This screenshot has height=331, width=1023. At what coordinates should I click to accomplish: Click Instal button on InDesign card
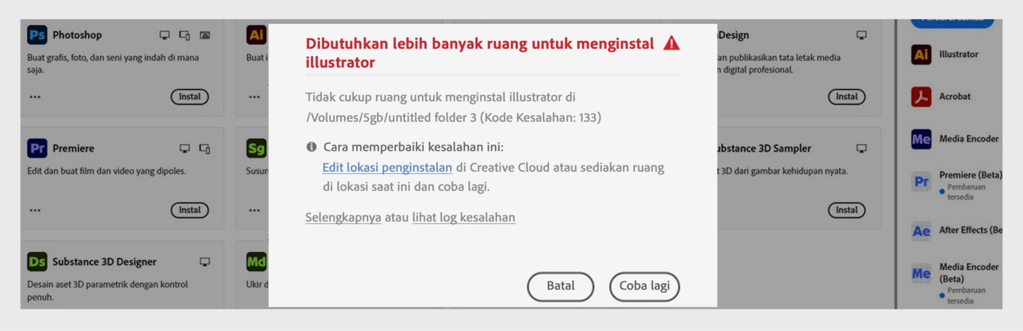click(847, 96)
